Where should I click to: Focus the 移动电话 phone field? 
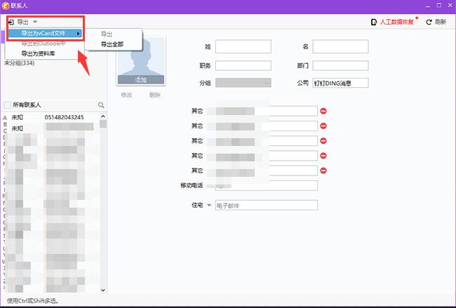(x=267, y=185)
